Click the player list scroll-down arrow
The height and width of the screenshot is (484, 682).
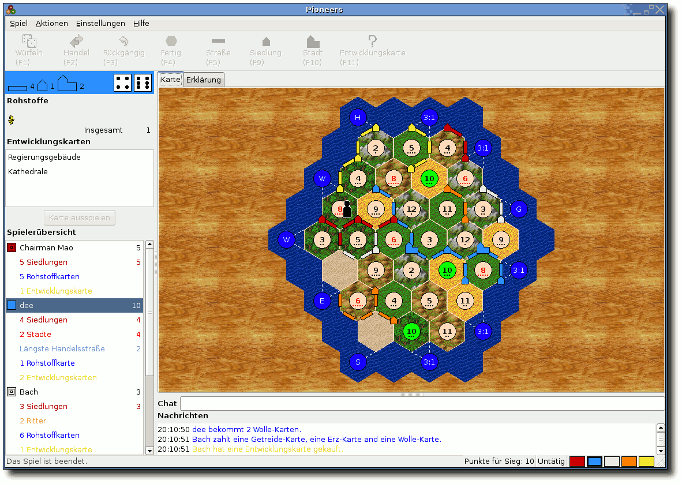tap(149, 451)
